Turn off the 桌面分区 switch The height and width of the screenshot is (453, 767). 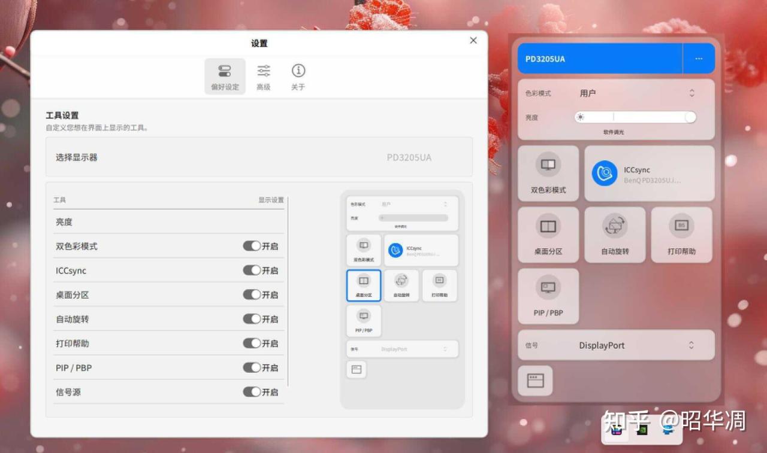click(252, 294)
